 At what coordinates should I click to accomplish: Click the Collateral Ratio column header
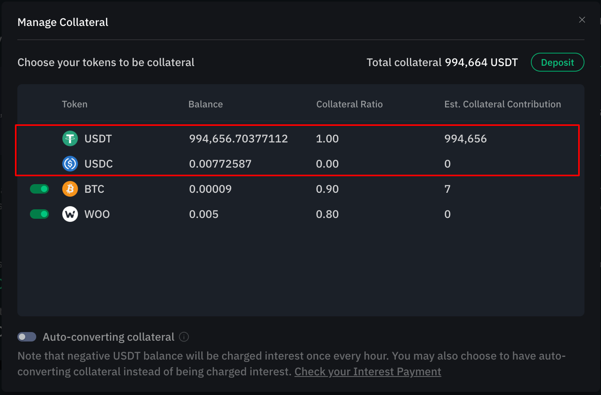click(349, 104)
